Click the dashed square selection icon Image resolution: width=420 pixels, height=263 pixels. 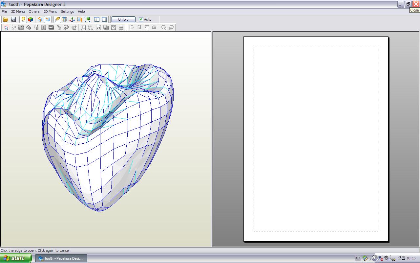click(x=83, y=27)
